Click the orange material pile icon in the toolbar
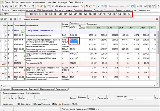 coord(41,6)
